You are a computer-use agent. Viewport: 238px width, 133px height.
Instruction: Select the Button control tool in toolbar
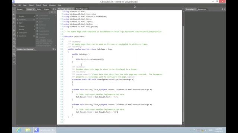click(14, 54)
